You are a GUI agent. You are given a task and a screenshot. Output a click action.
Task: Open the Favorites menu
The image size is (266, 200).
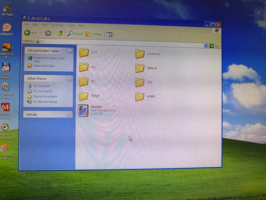click(58, 25)
